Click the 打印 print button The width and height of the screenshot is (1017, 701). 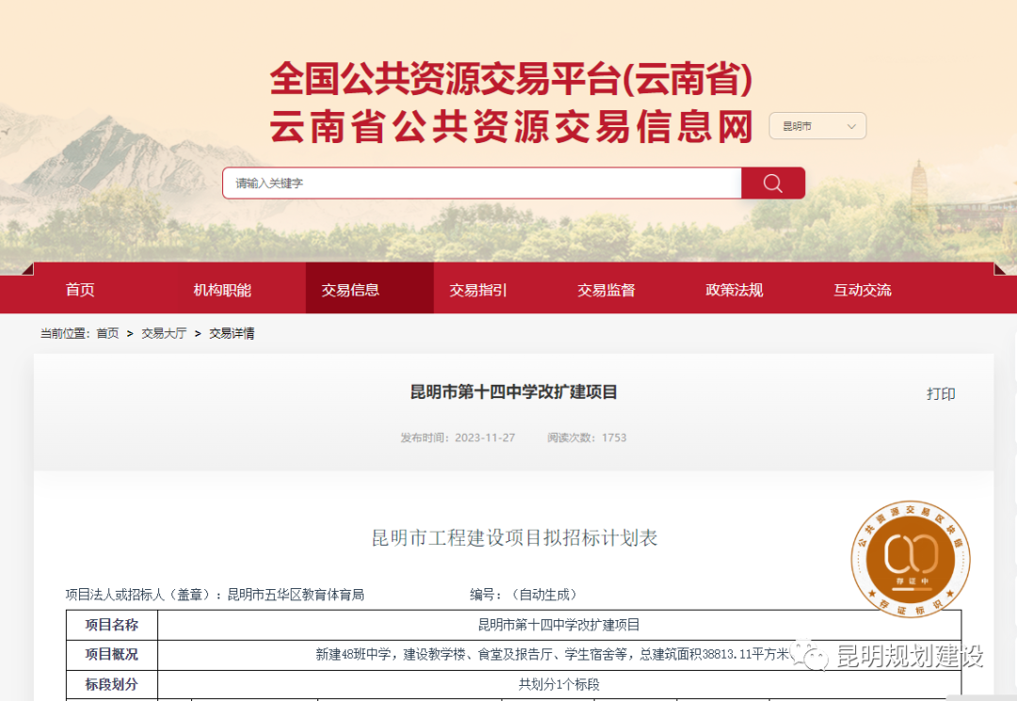point(941,394)
